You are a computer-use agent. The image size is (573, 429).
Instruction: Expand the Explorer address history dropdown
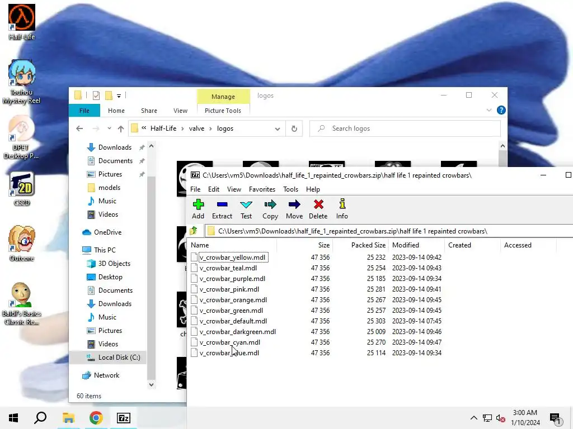[278, 129]
